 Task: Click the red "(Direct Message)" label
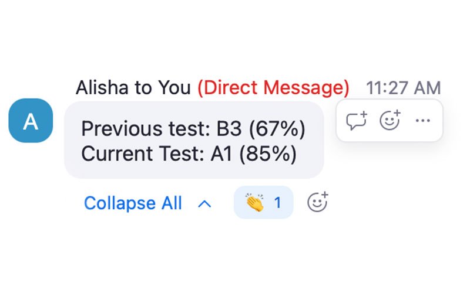click(273, 88)
